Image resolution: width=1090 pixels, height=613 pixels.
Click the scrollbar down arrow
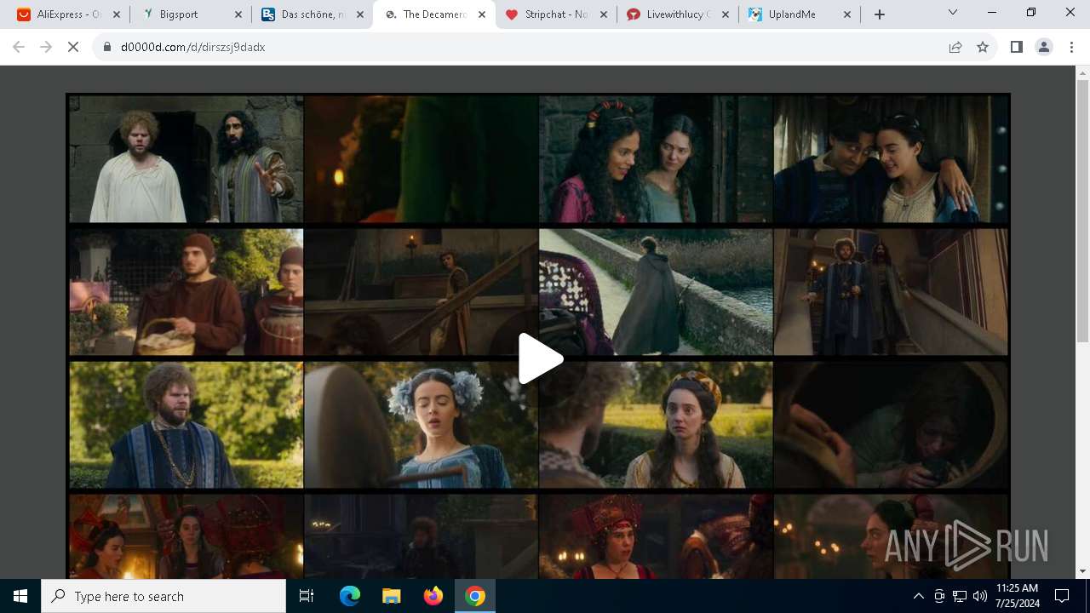pyautogui.click(x=1082, y=571)
